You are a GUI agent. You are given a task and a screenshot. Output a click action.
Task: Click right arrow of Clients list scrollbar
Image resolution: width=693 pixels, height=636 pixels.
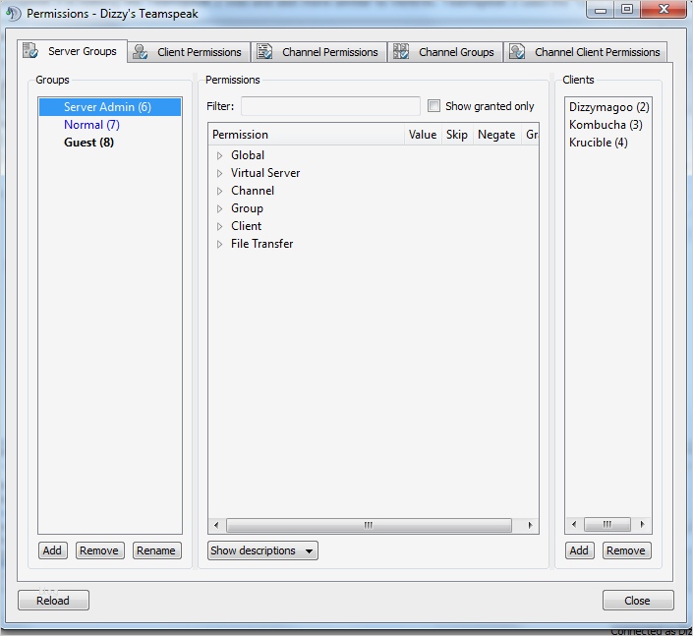pyautogui.click(x=642, y=525)
